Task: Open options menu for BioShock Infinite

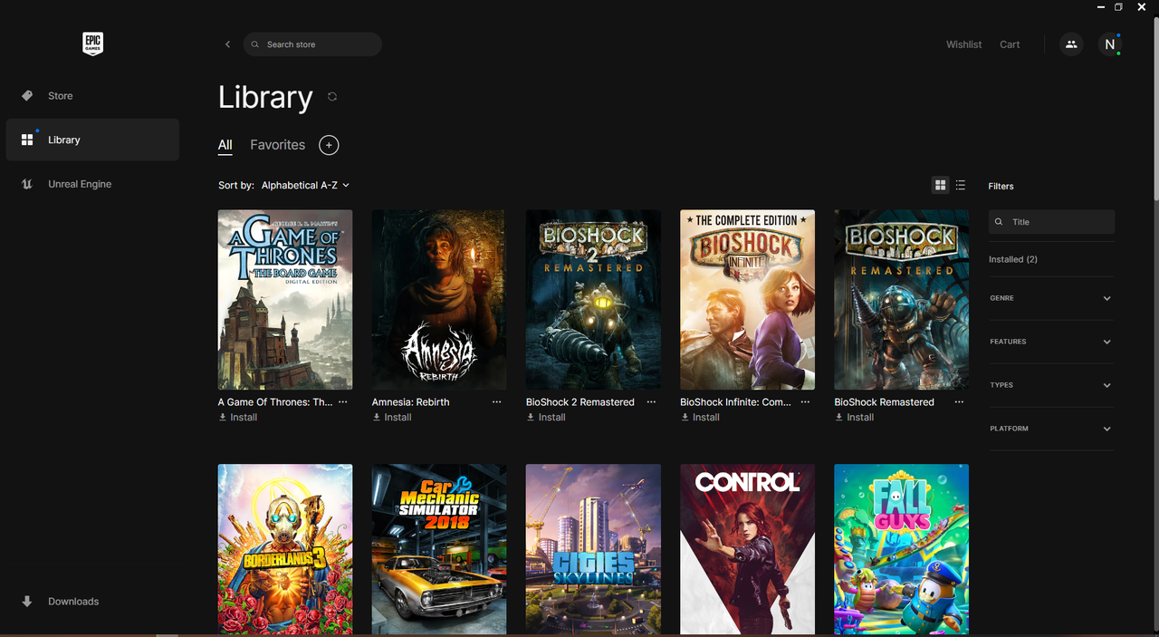Action: click(x=805, y=401)
